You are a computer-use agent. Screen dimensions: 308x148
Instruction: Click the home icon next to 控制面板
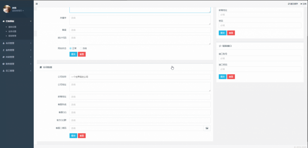point(3,21)
